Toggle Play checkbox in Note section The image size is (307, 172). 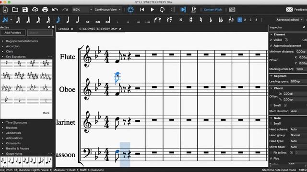271,158
